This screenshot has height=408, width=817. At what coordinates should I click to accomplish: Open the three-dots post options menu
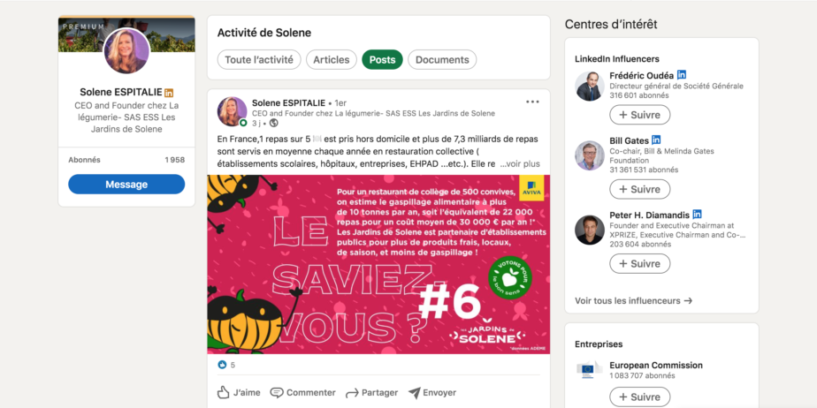pyautogui.click(x=532, y=102)
